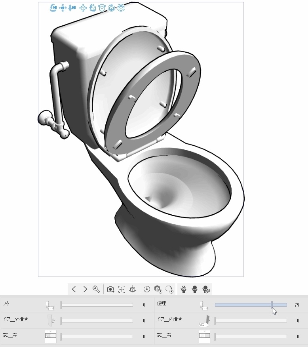Select the move object on plane icon

[83, 8]
